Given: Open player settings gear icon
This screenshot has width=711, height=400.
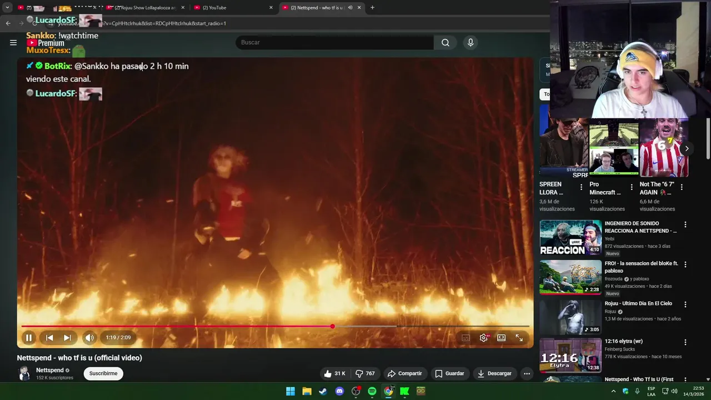Looking at the screenshot, I should coord(484,338).
